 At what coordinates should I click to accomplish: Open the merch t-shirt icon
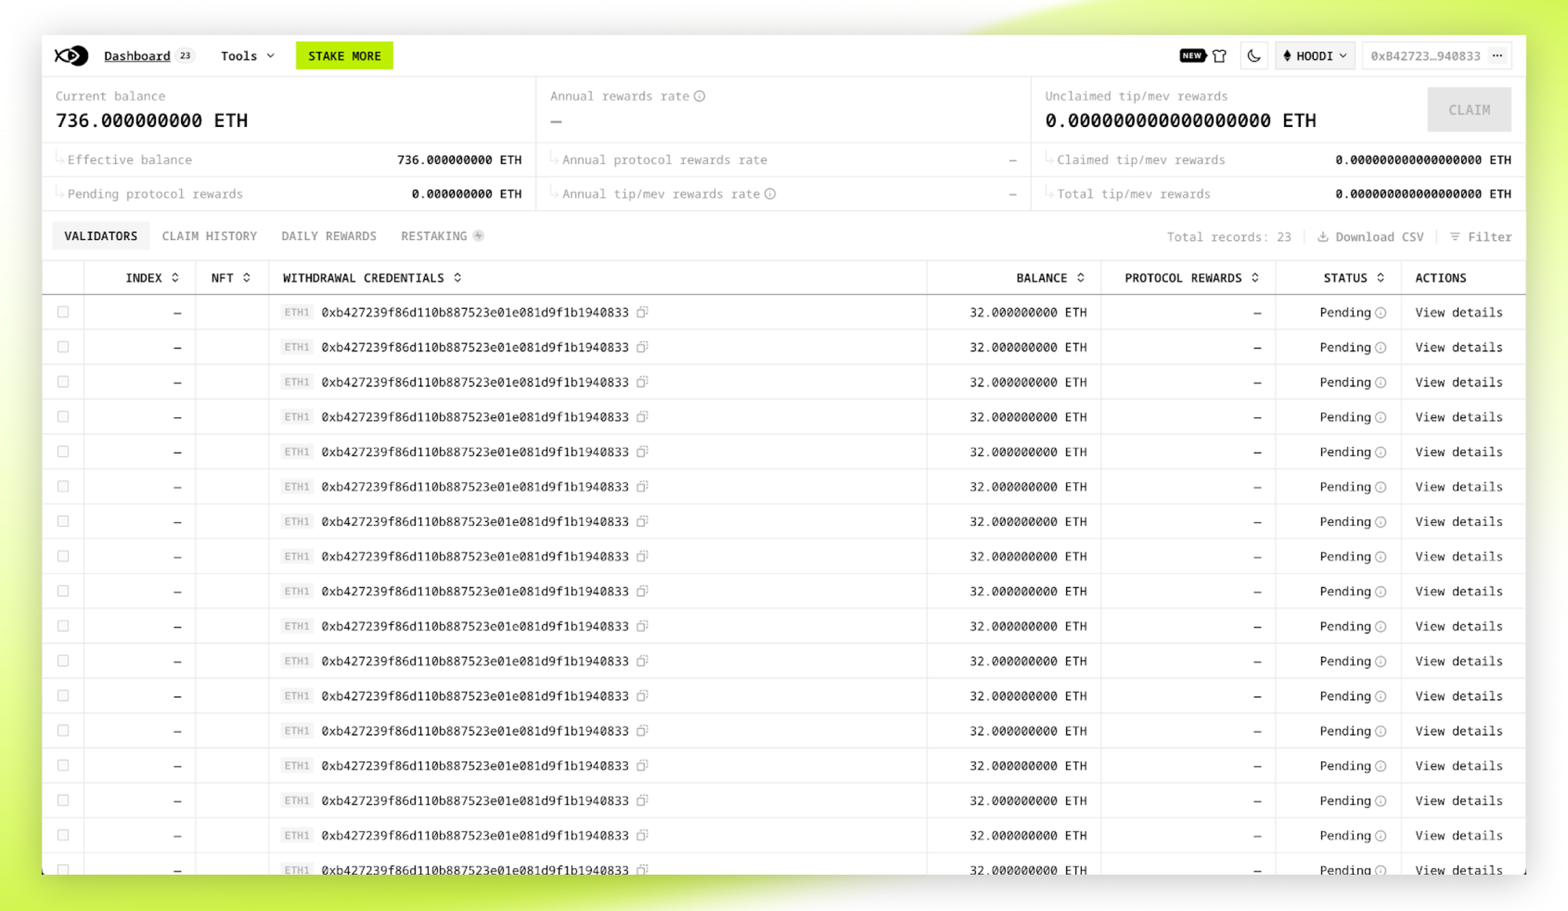pos(1219,56)
